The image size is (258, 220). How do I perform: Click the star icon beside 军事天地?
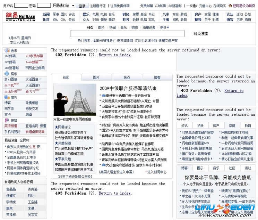point(56,159)
